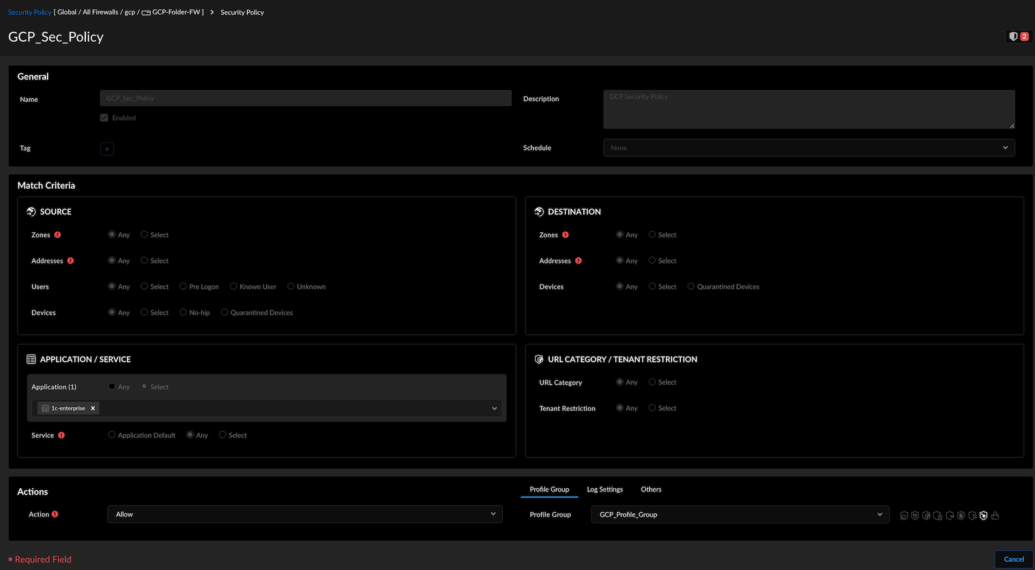
Task: Click the magnifier shield profile icon
Action: [904, 516]
